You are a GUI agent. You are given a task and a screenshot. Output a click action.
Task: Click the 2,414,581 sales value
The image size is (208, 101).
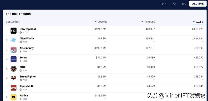(198, 39)
